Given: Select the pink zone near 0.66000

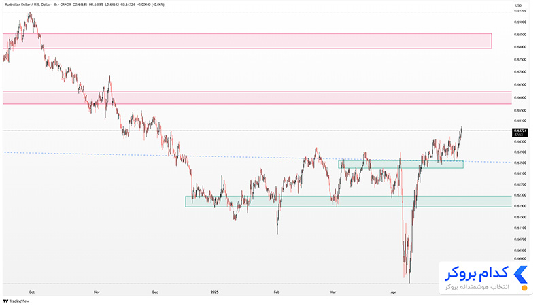Looking at the screenshot, I should point(257,98).
